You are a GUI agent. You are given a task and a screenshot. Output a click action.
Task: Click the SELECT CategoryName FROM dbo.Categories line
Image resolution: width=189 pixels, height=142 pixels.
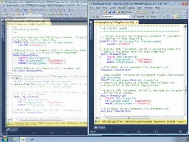click(130, 80)
